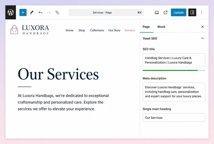Screen dimensions: 214x144
Task: Switch to the Block tab
Action: tap(161, 27)
